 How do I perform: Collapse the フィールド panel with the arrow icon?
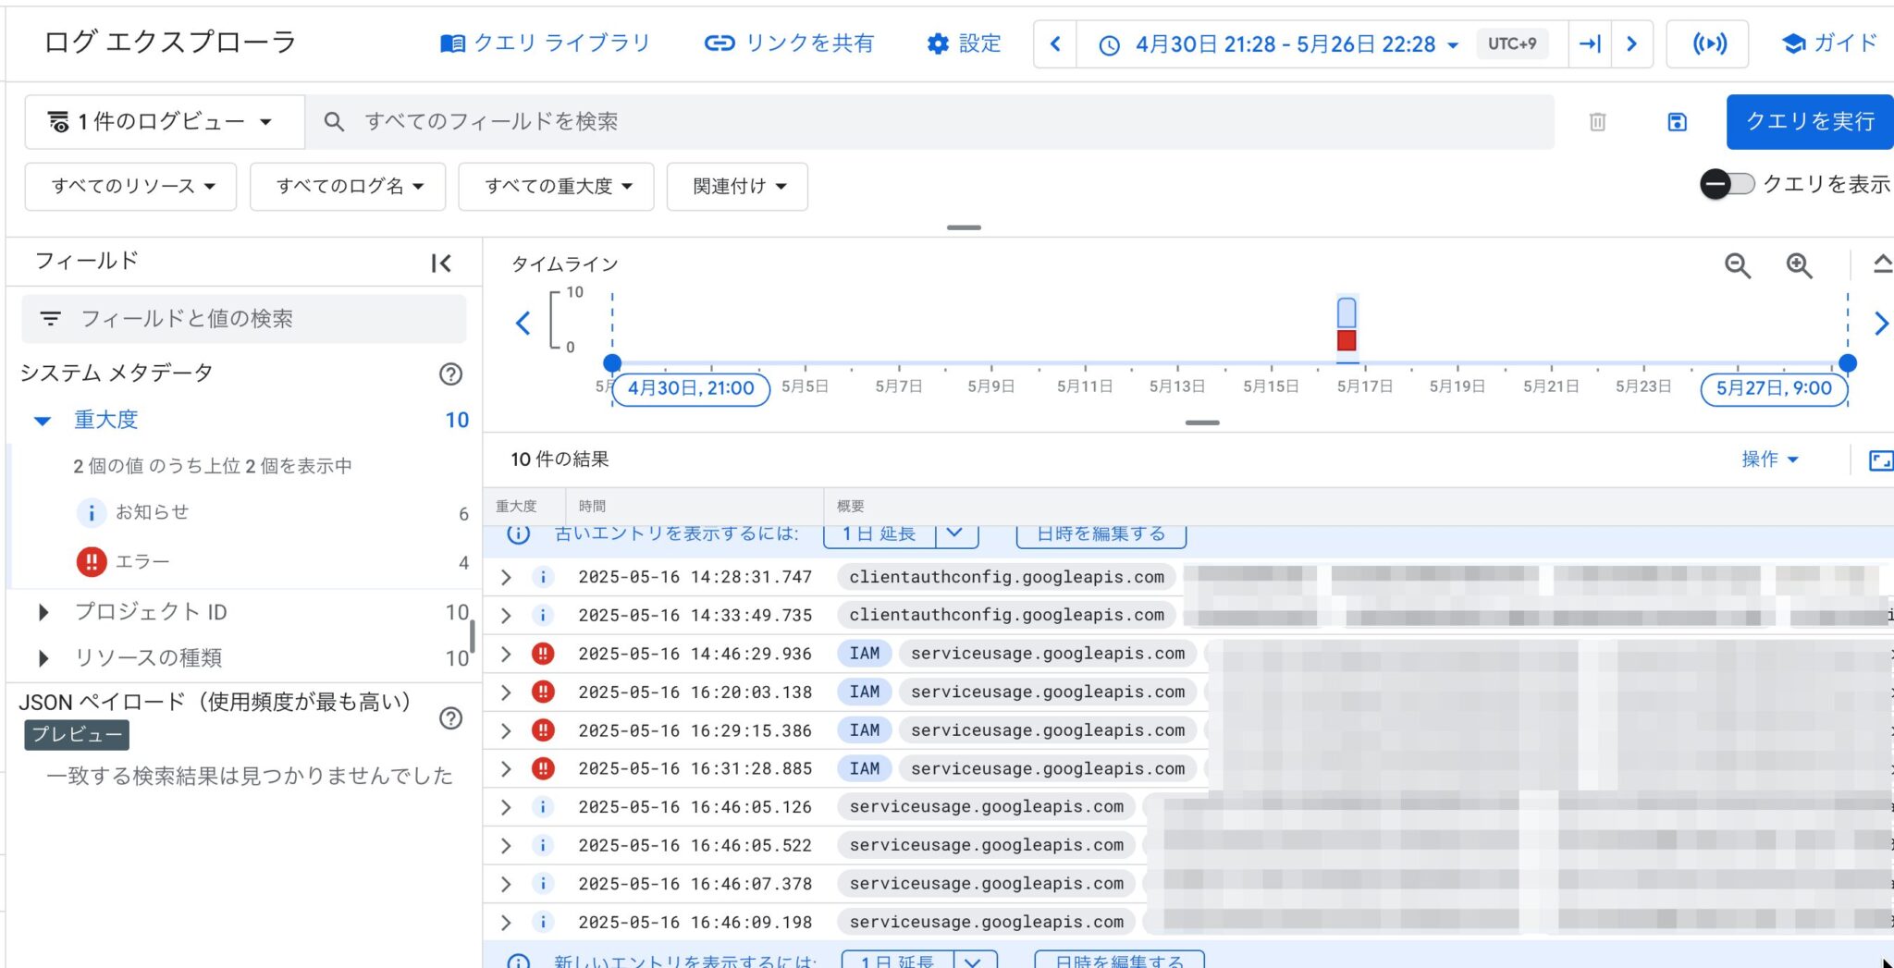441,263
